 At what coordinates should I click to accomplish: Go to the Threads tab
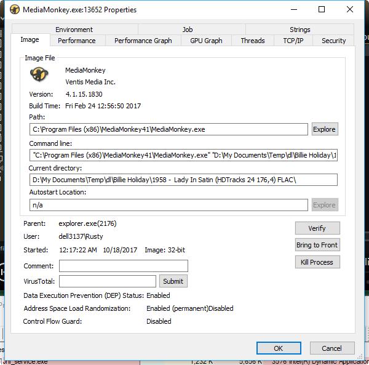[x=253, y=41]
